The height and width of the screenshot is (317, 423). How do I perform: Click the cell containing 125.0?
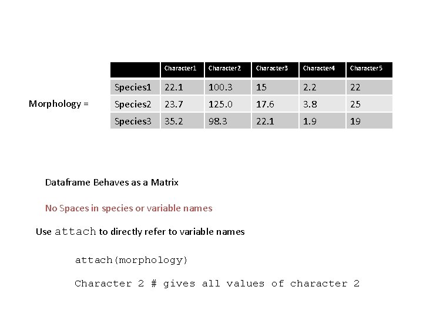pos(221,104)
